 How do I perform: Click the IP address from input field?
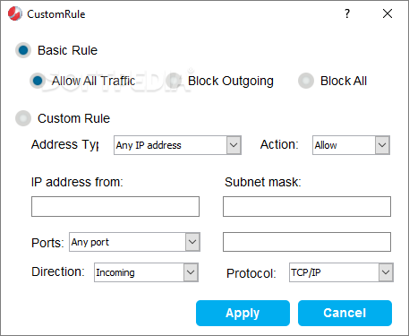115,206
